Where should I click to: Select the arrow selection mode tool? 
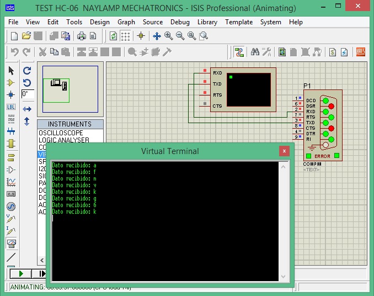click(x=11, y=71)
